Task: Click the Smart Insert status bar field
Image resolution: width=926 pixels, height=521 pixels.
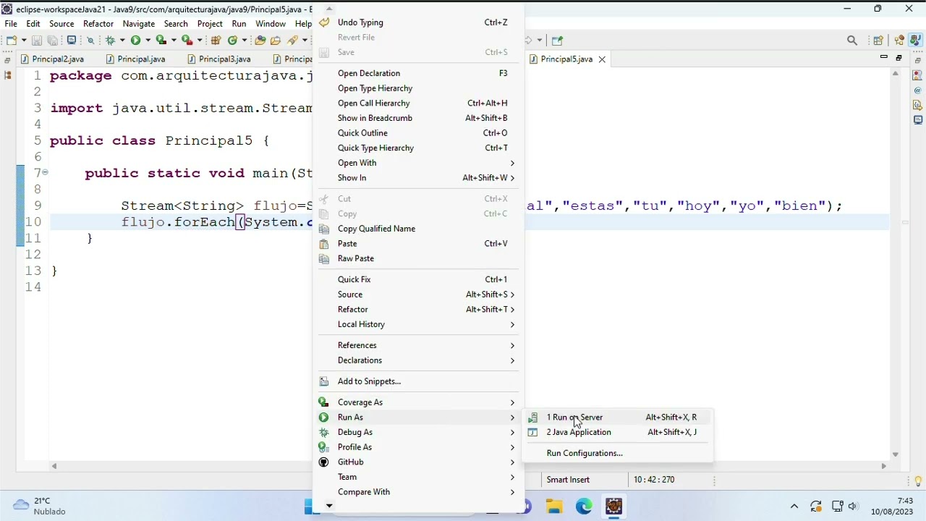Action: 568,480
